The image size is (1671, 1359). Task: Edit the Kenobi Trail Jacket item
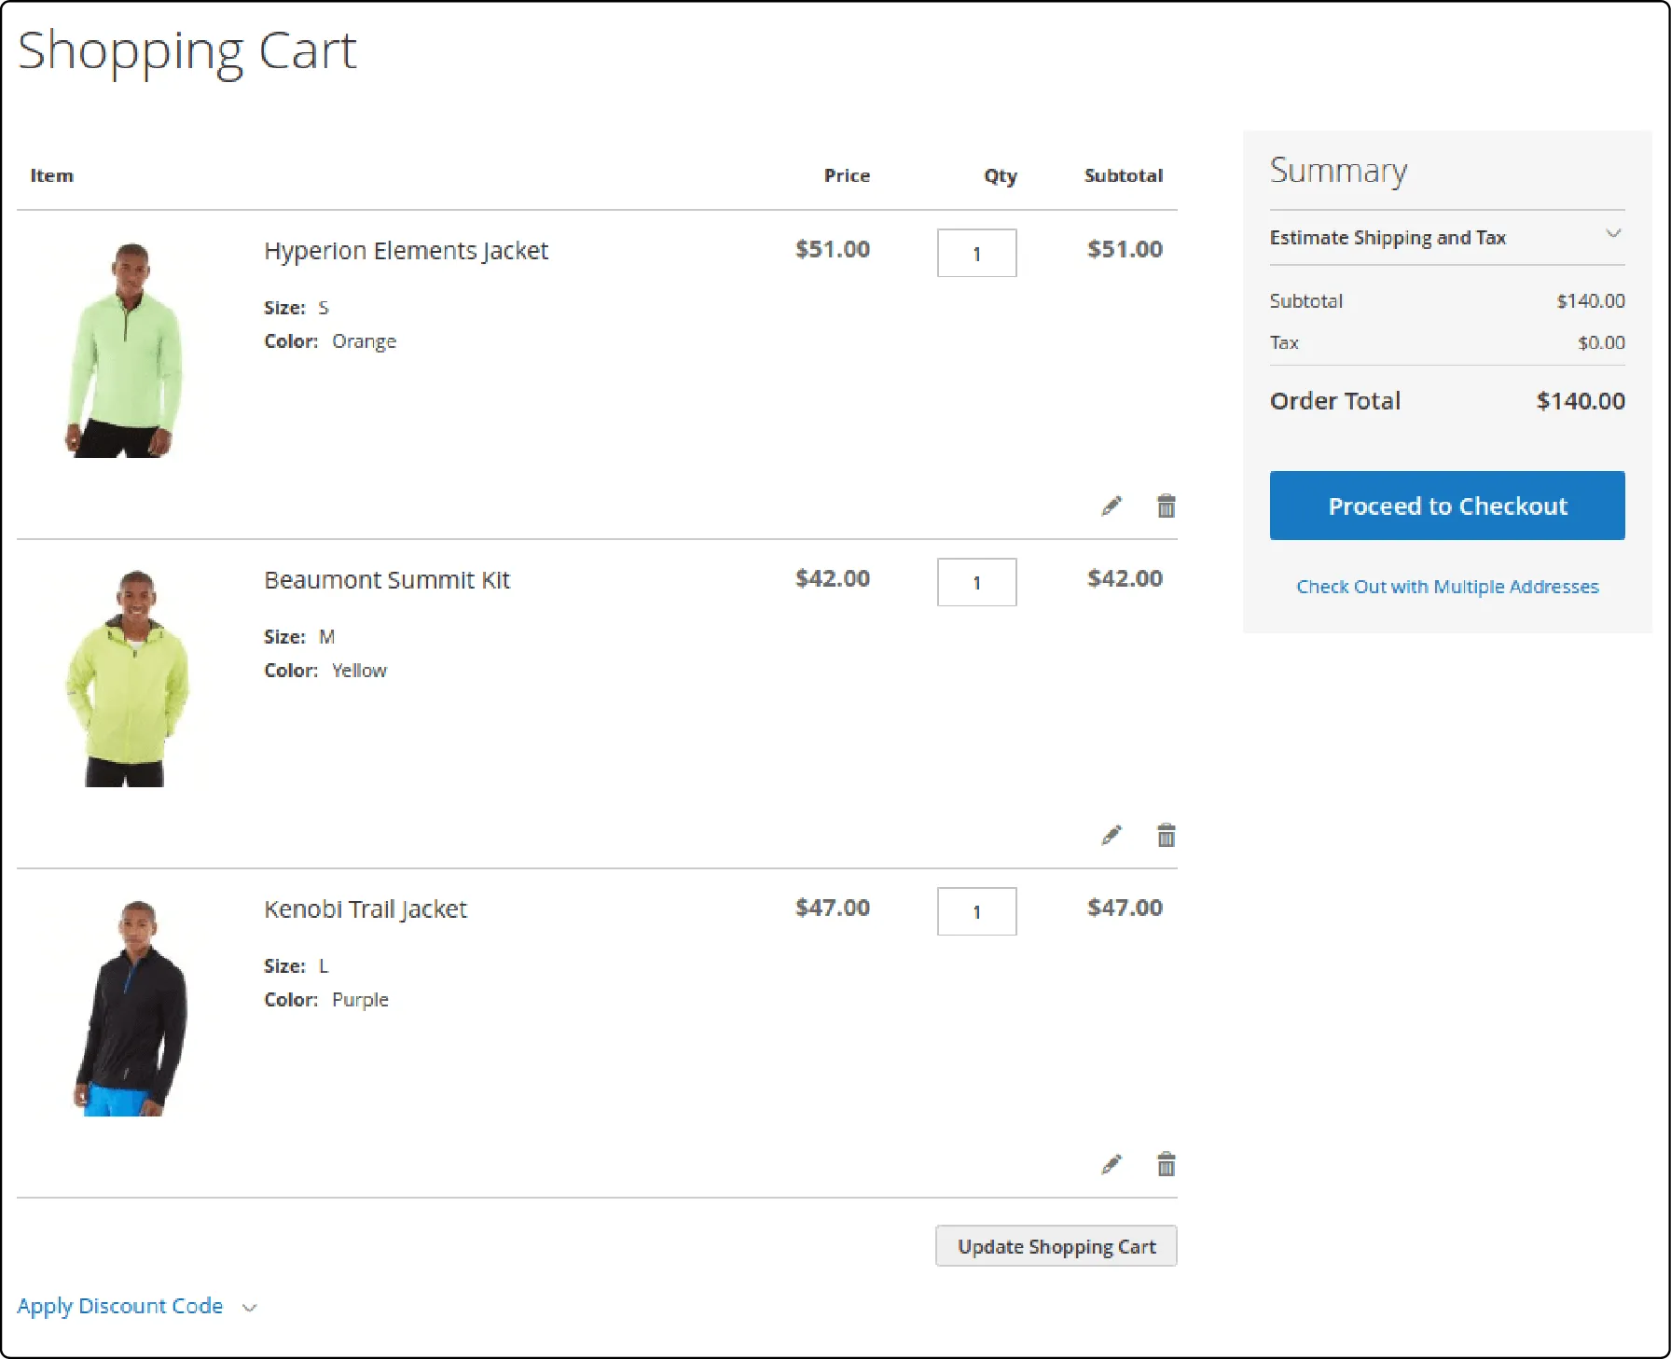[1111, 1165]
